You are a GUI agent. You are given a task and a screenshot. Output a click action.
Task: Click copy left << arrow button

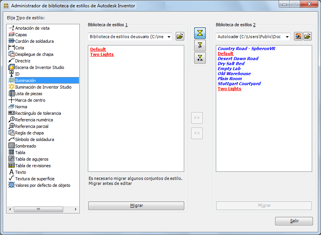pyautogui.click(x=197, y=133)
